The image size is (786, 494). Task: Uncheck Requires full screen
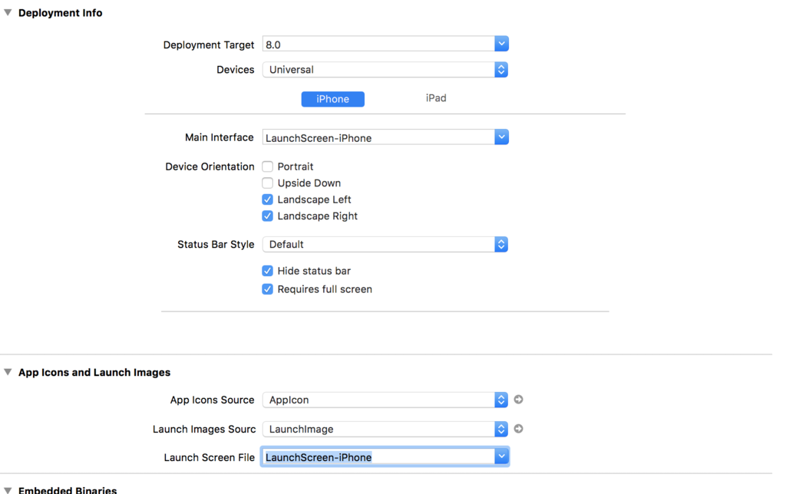[x=267, y=289]
